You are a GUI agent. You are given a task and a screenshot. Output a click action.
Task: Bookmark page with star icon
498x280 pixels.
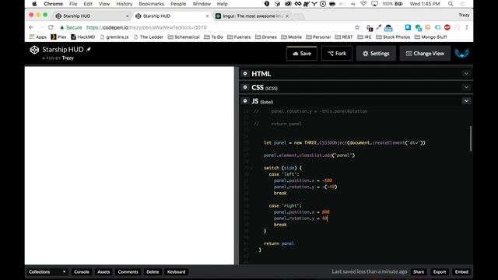(x=357, y=28)
